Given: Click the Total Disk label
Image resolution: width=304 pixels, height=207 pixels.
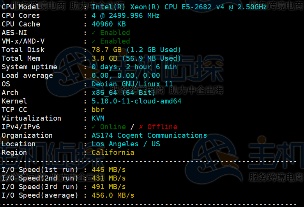Looking at the screenshot, I should tap(23, 50).
